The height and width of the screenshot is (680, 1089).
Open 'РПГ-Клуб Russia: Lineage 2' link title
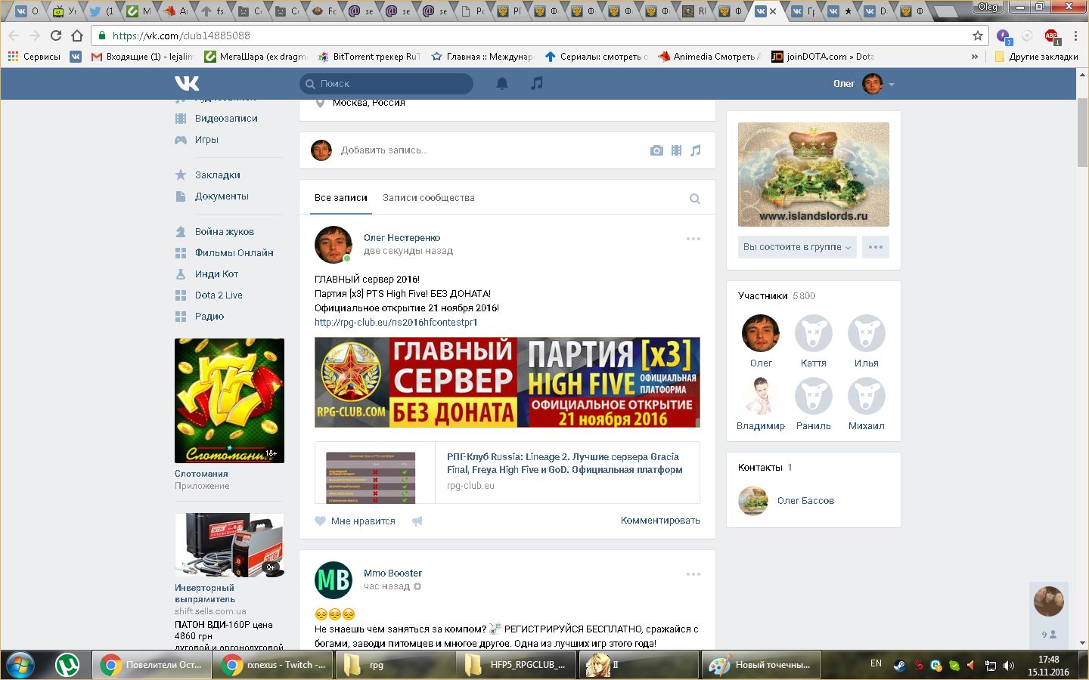pyautogui.click(x=565, y=463)
